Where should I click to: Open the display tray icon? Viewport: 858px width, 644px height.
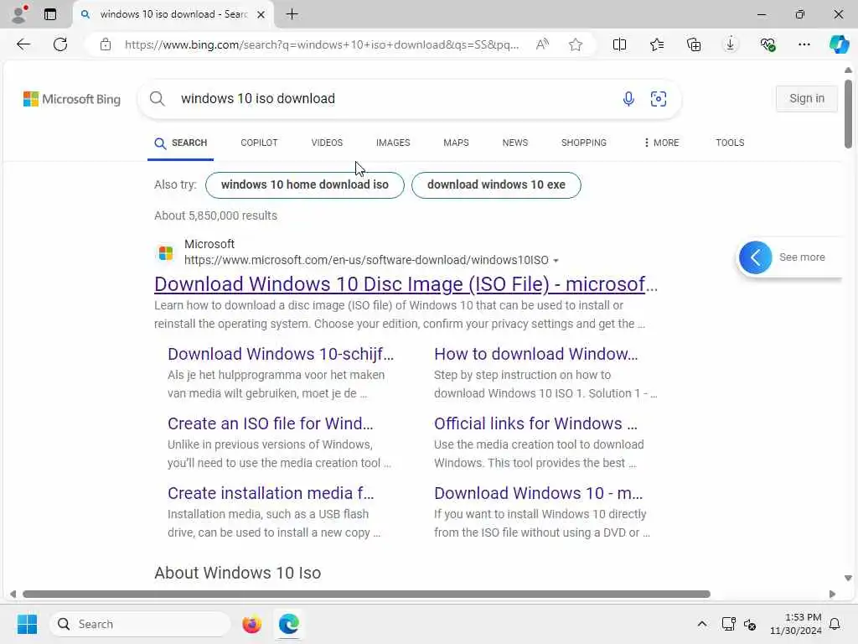(x=728, y=624)
